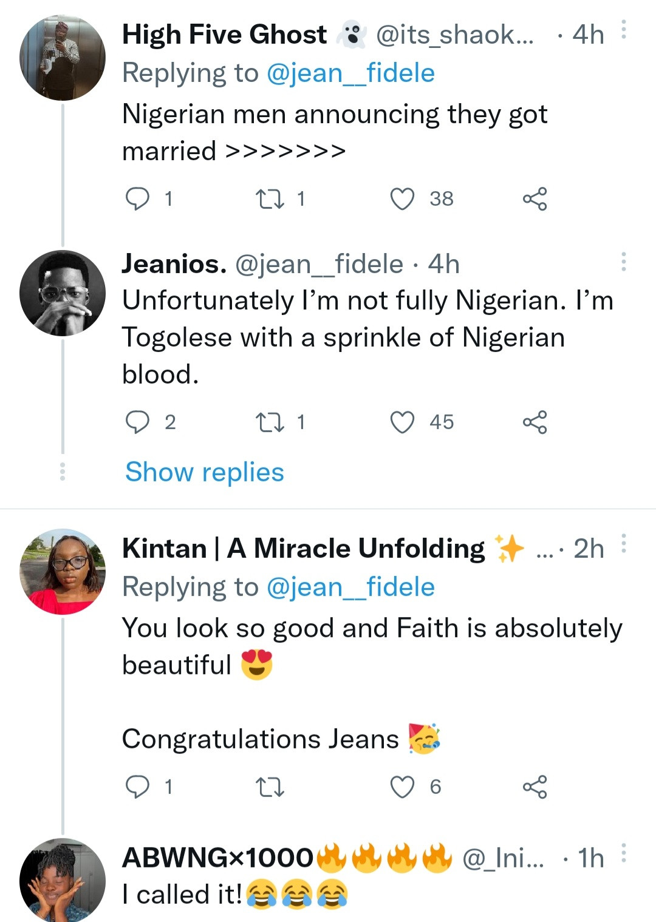
Task: Share Kintan's congratulations tweet
Action: [x=535, y=787]
